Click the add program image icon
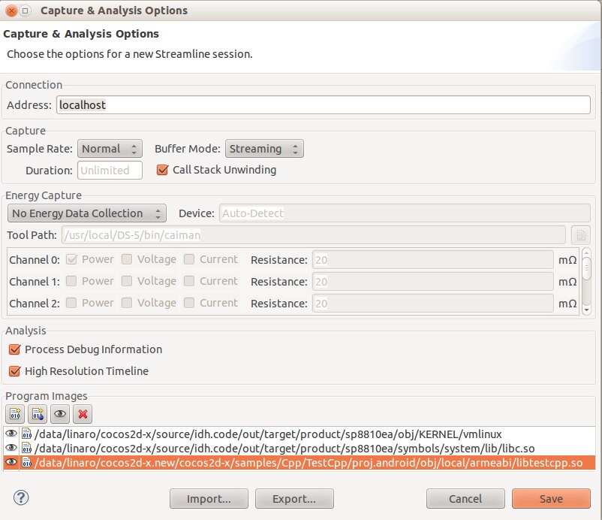Screen dimensions: 602x520 pos(15,414)
